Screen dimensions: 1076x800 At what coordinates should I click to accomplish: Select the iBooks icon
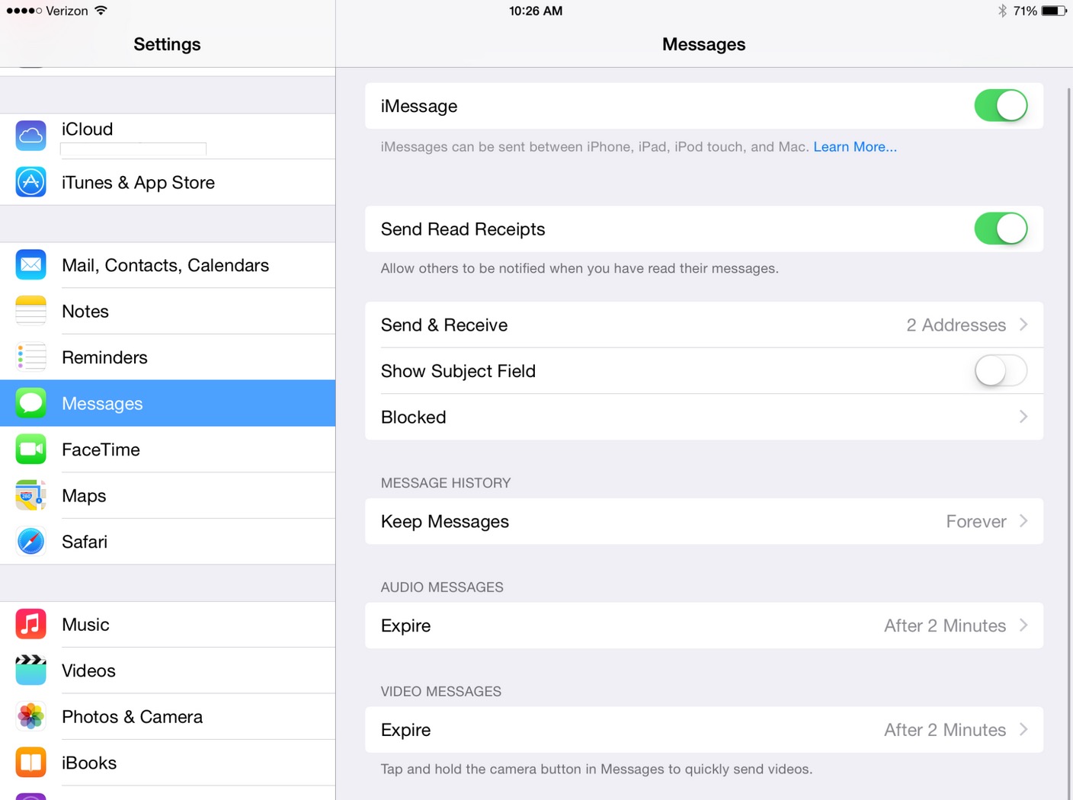click(x=30, y=762)
